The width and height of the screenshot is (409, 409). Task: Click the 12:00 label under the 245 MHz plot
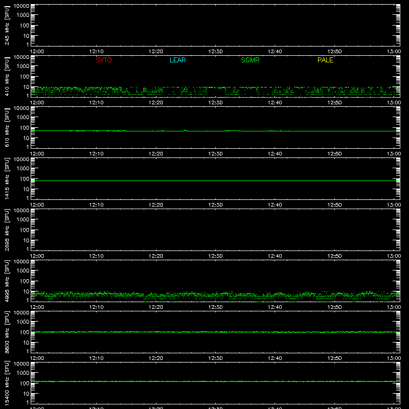37,52
